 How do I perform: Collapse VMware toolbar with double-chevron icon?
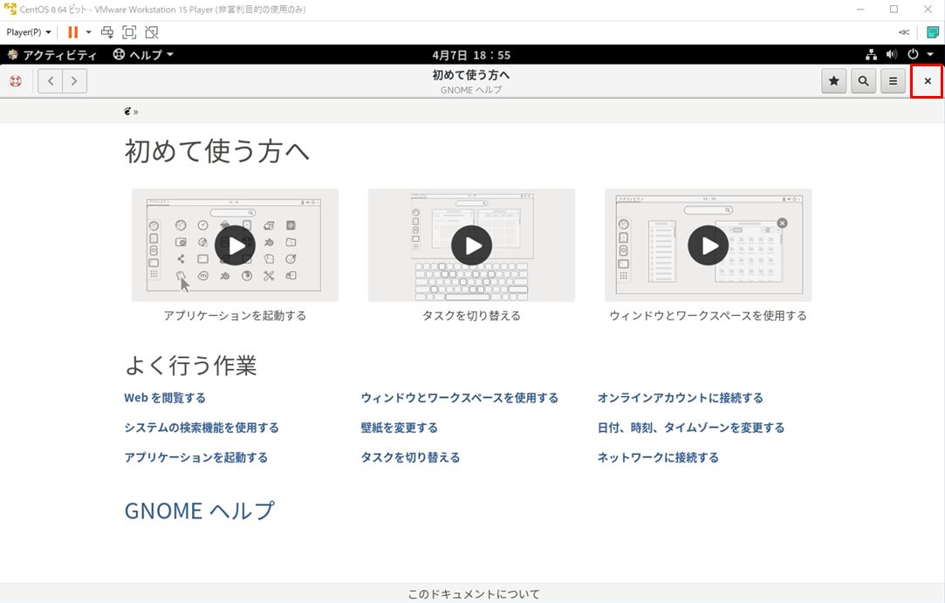click(903, 32)
